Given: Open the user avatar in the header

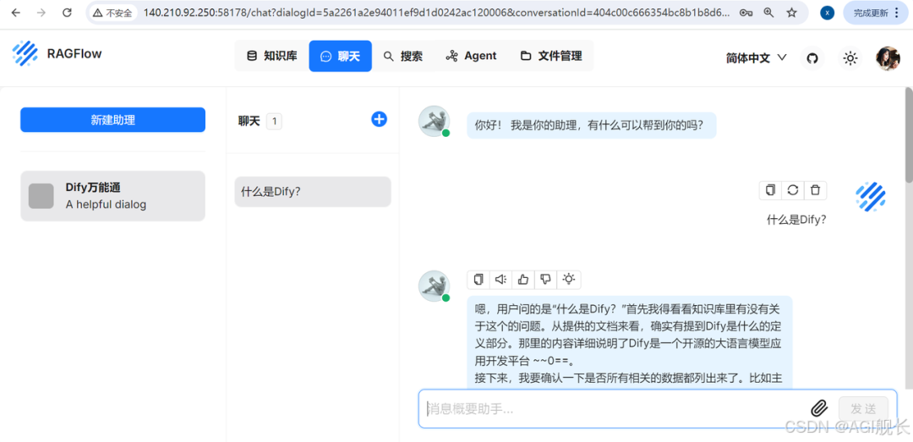Looking at the screenshot, I should tap(888, 58).
